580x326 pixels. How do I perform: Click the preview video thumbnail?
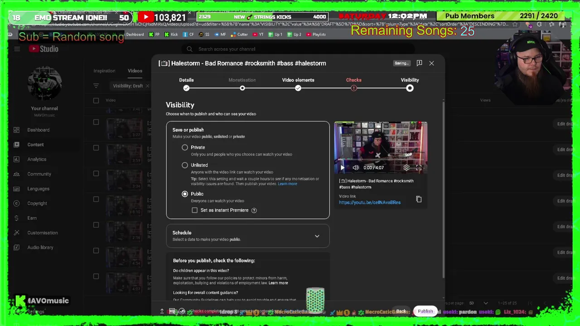(x=381, y=148)
